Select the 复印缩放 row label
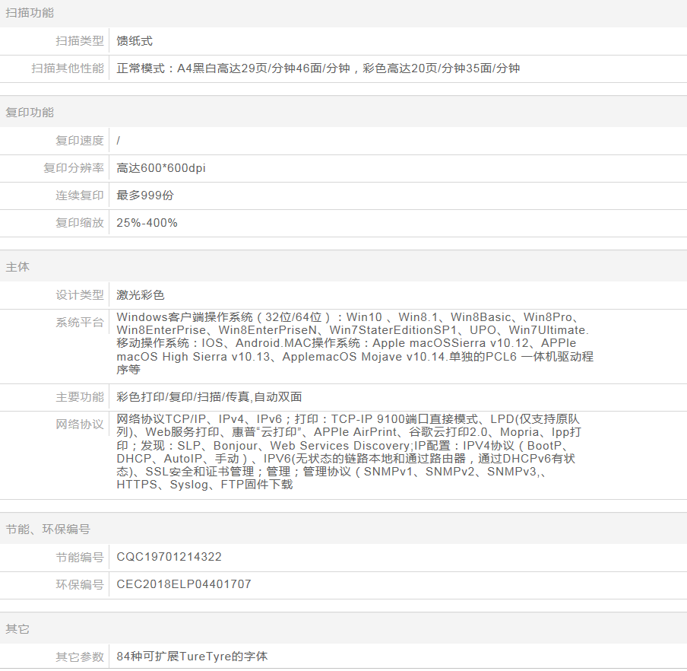The height and width of the screenshot is (671, 687). pyautogui.click(x=79, y=223)
